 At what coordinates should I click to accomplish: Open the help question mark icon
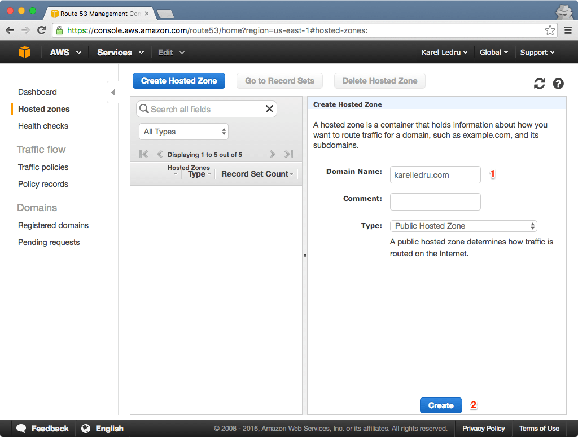click(x=558, y=84)
